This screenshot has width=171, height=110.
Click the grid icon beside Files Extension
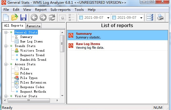[x=16, y=83]
